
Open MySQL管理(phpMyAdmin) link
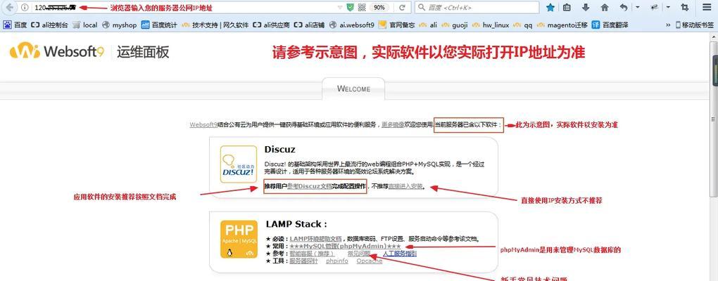[x=345, y=246]
